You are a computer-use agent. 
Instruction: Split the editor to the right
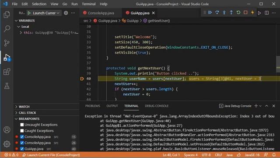[266, 13]
